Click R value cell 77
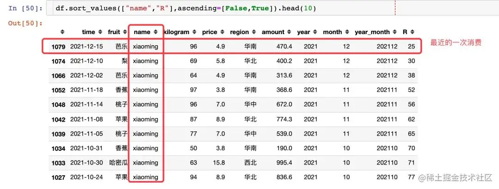Screen dimensions: 499x189 [412, 177]
